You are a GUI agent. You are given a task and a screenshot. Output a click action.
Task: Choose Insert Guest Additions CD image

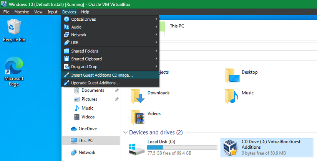pyautogui.click(x=102, y=75)
